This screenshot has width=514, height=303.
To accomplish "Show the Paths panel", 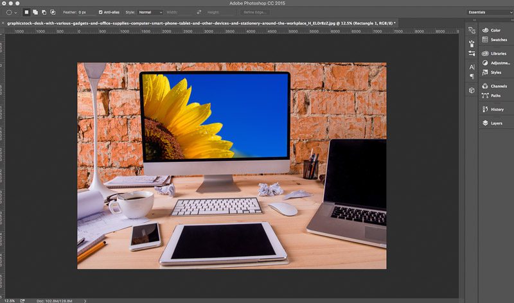I will click(x=495, y=96).
